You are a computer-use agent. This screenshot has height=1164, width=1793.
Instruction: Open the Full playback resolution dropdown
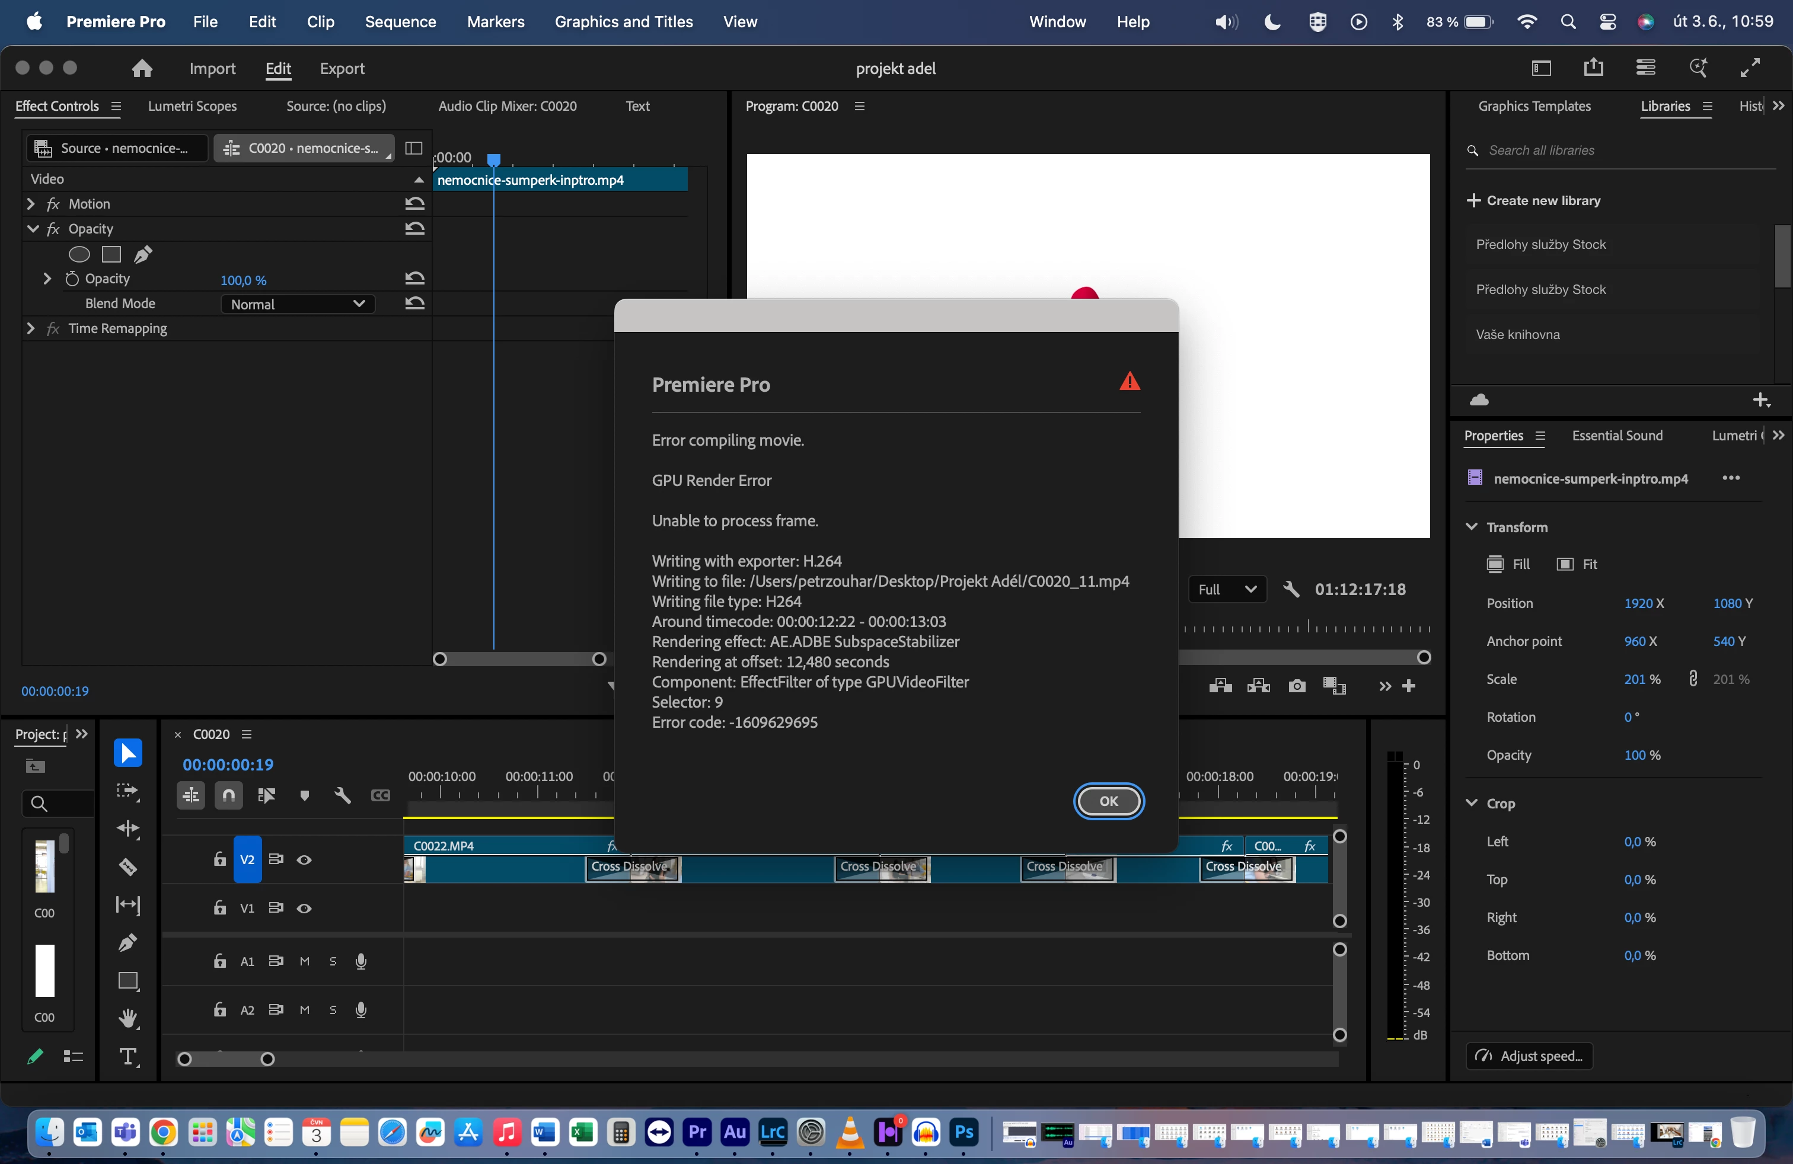(x=1227, y=590)
